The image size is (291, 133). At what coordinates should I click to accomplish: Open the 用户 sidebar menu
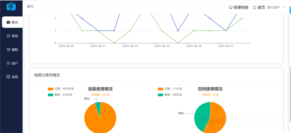12,63
